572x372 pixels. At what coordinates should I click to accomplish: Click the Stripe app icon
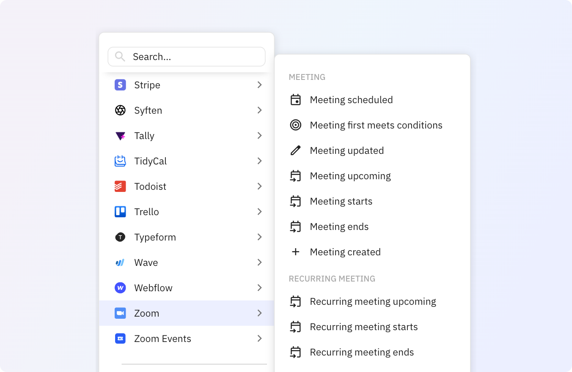point(120,85)
